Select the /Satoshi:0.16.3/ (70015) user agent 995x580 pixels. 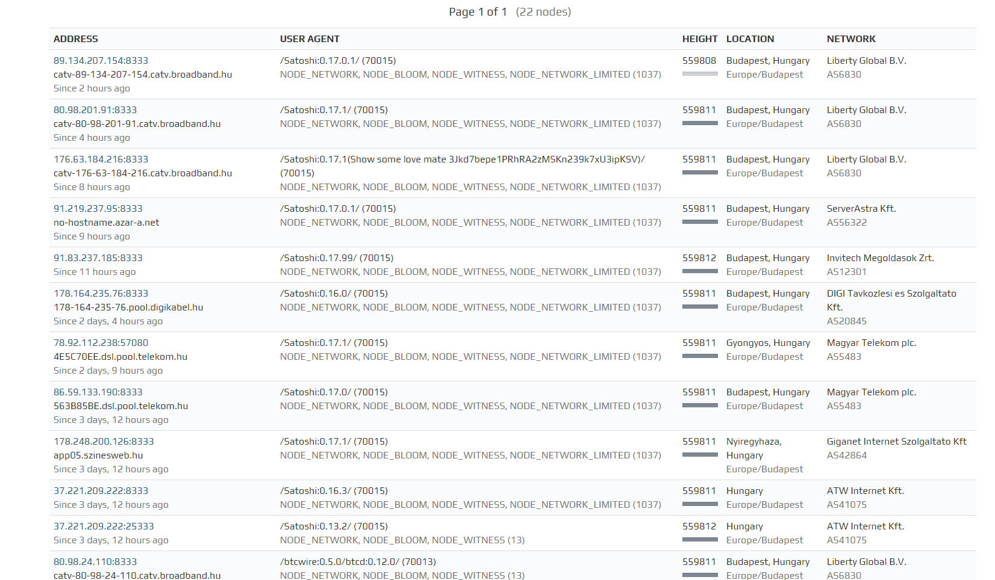pos(334,491)
